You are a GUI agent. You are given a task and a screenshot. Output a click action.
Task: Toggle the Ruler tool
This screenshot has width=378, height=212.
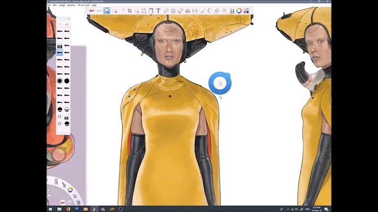[166, 11]
